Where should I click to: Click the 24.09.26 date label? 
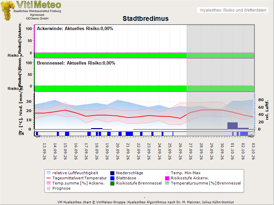pos(159,151)
